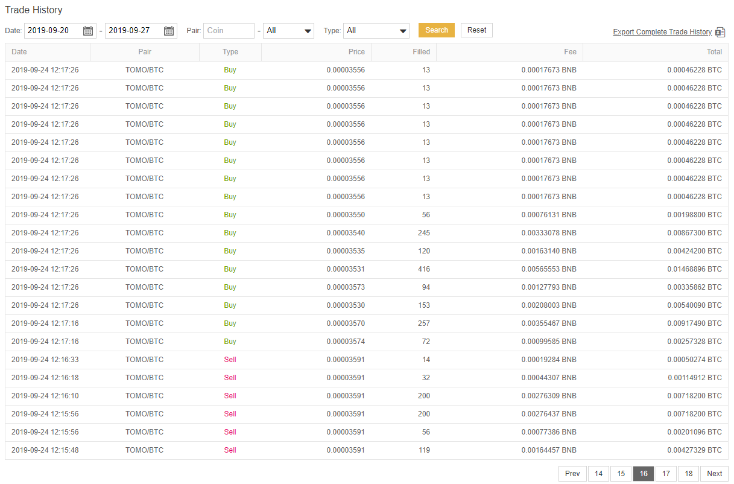
Task: Select total 0.00867300 BTC
Action: [694, 233]
